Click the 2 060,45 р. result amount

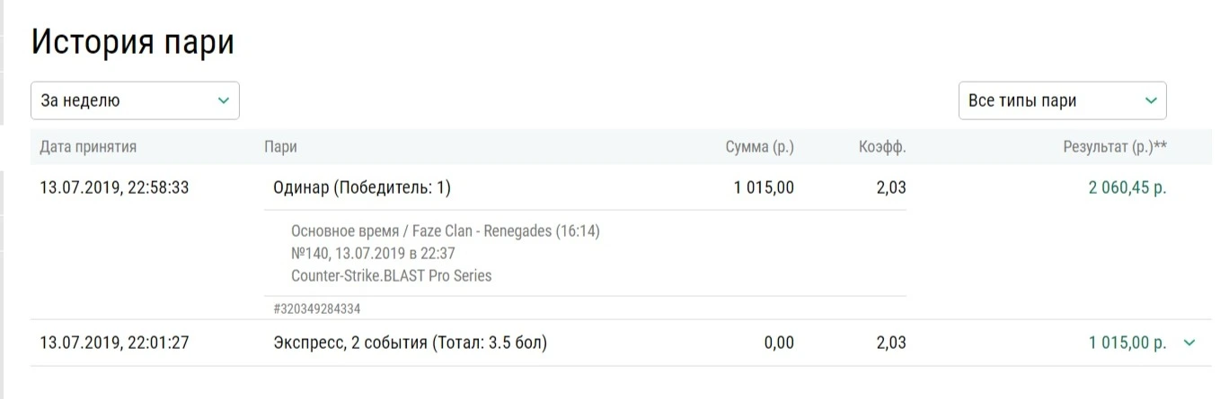pos(1127,188)
